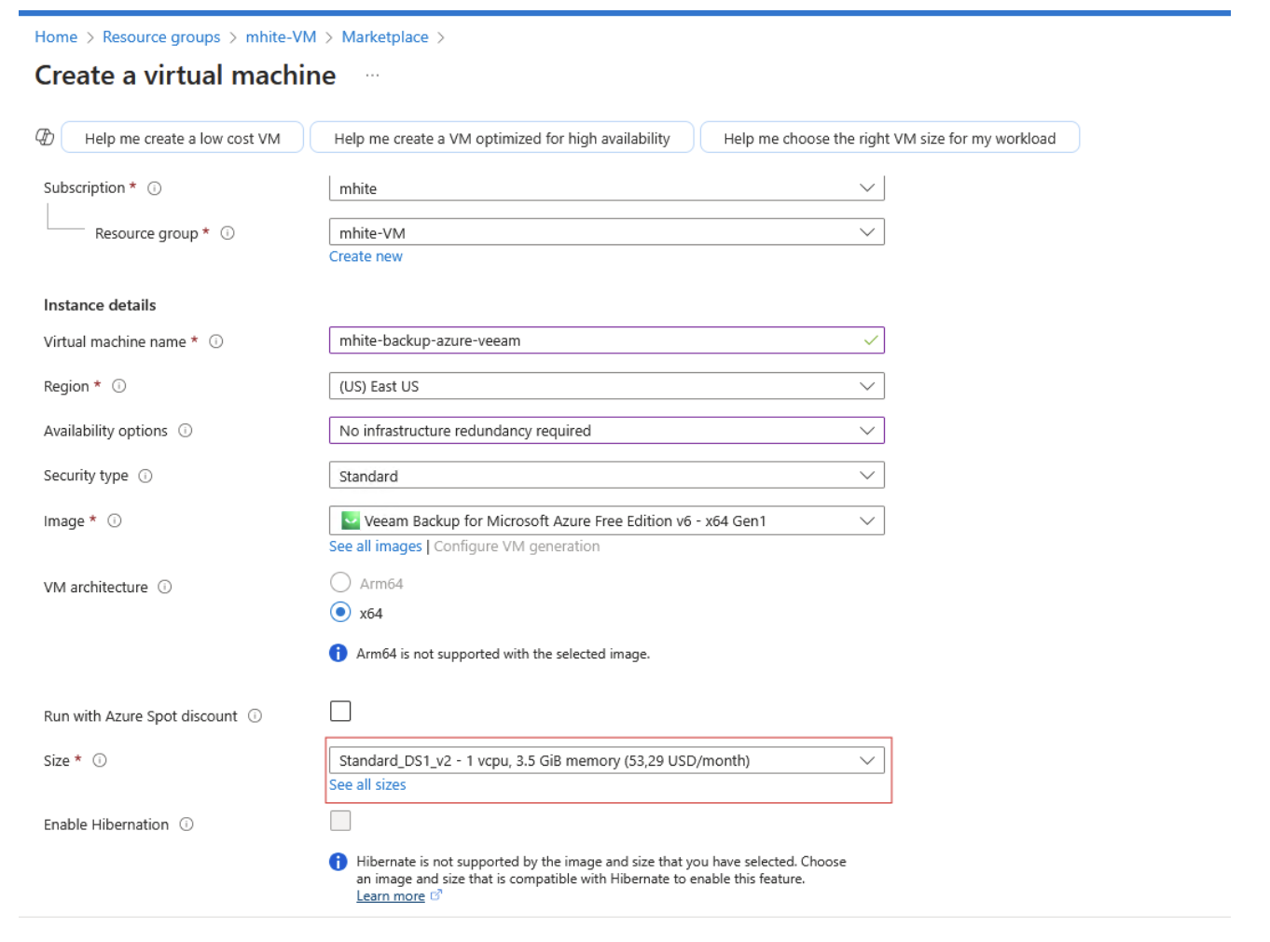The height and width of the screenshot is (942, 1270).
Task: Click the Copilot icon beside the suggestion buttons
Action: click(45, 137)
